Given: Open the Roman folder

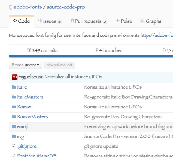Looking at the screenshot, I should tap(24, 107).
